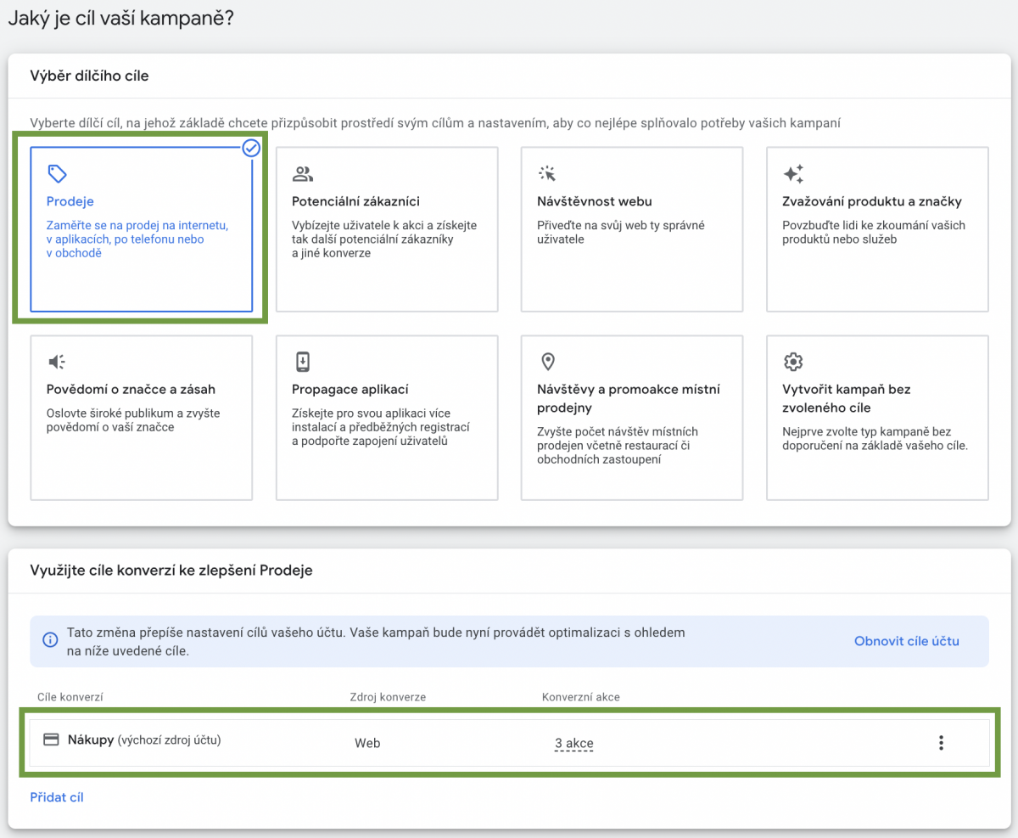1018x838 pixels.
Task: Click the megaphone icon for Povědomí o značce
Action: [57, 362]
